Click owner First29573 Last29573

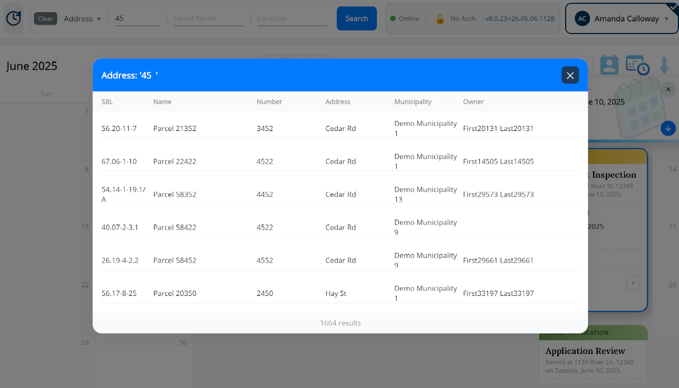499,195
